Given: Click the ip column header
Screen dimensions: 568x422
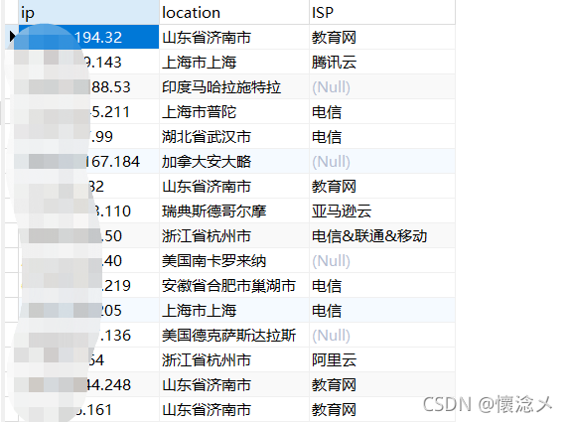Looking at the screenshot, I should click(x=88, y=12).
